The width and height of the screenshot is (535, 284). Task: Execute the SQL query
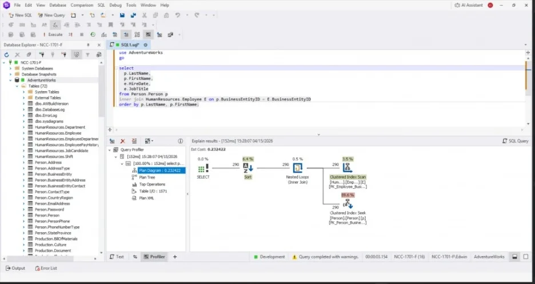(x=53, y=34)
